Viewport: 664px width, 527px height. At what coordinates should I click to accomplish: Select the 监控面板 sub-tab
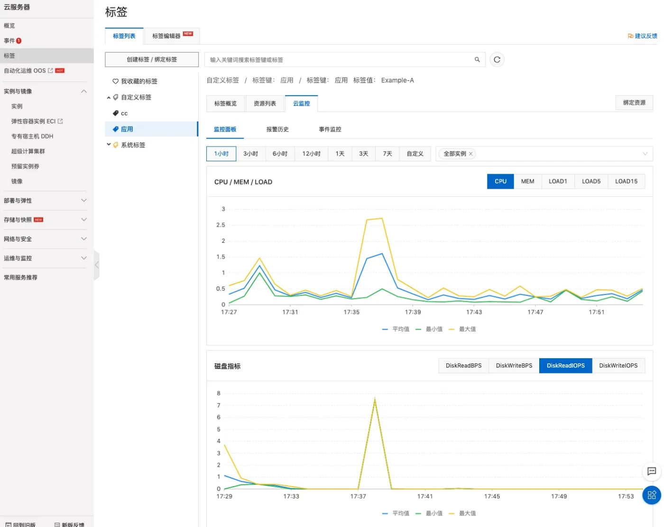[225, 129]
